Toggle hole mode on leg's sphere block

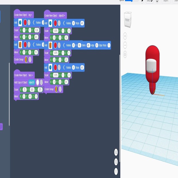29,23
